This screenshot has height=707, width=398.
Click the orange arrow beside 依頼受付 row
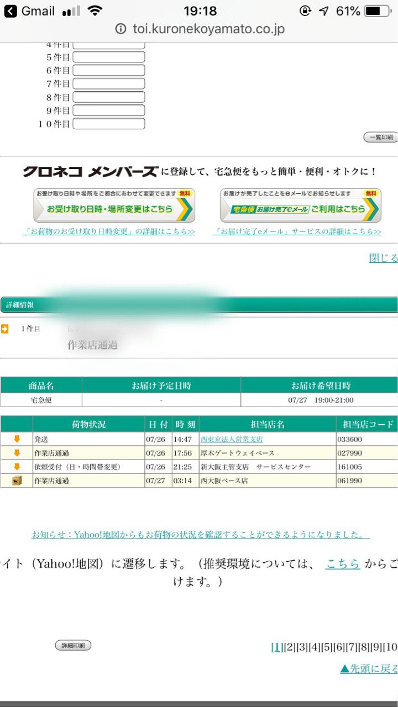coord(17,467)
